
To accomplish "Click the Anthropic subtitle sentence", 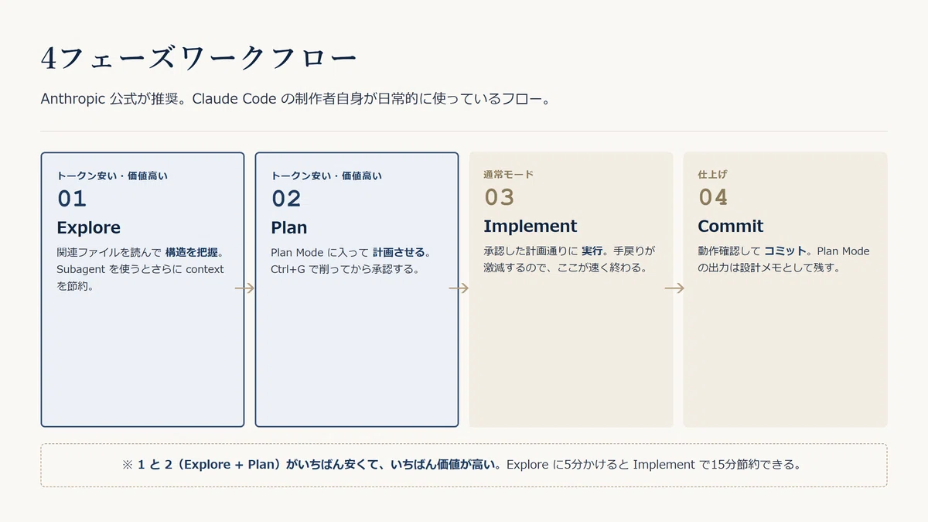I will [x=295, y=99].
